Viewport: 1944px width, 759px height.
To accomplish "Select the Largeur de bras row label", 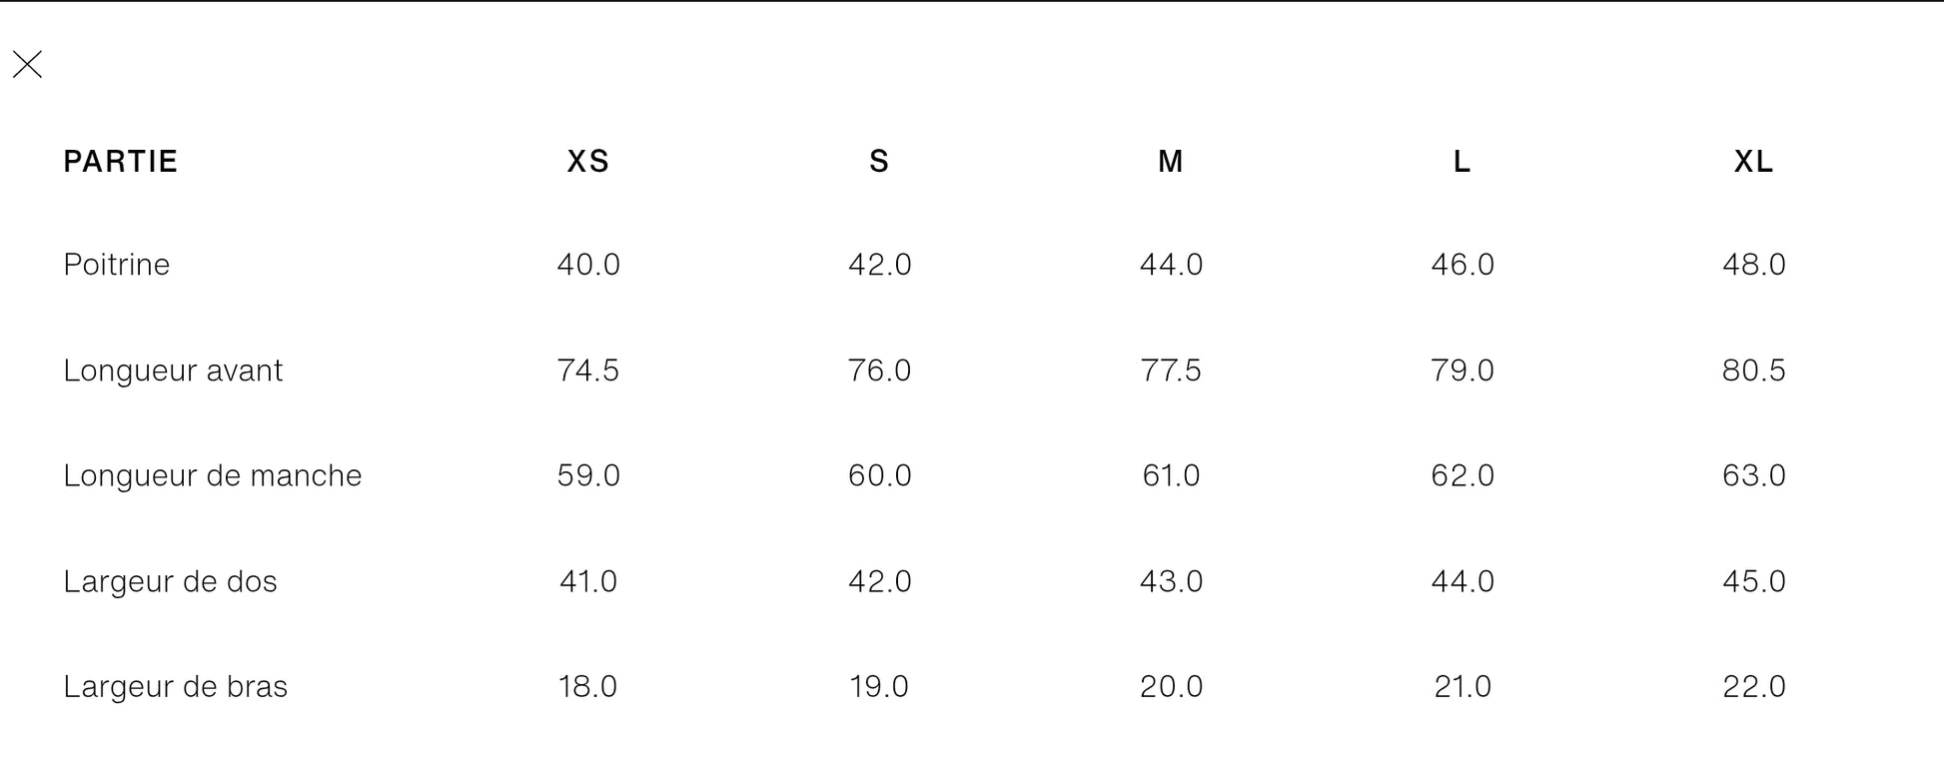I will pos(176,687).
